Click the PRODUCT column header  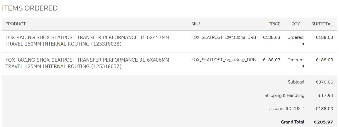tap(16, 24)
